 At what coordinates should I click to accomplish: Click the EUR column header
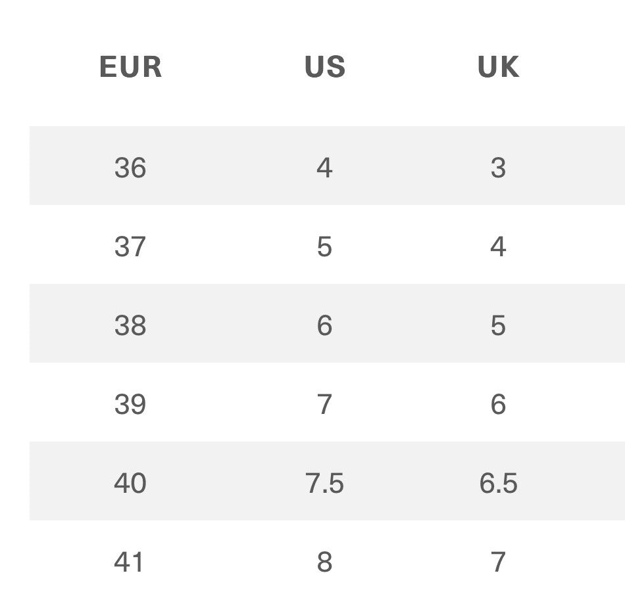click(130, 67)
